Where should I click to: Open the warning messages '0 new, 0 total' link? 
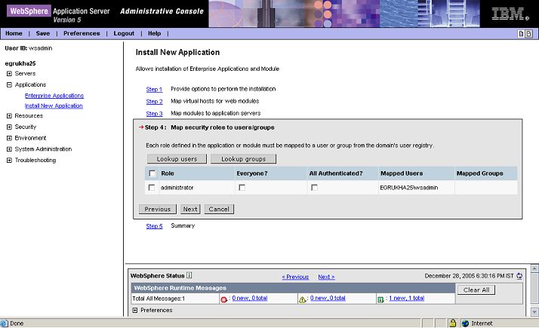328,298
